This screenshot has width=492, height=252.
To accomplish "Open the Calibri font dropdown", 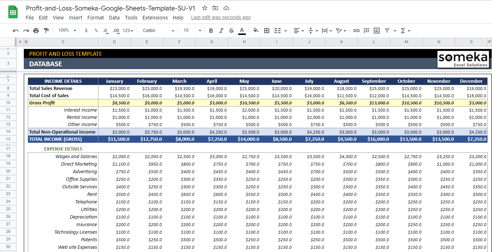I will (158, 31).
